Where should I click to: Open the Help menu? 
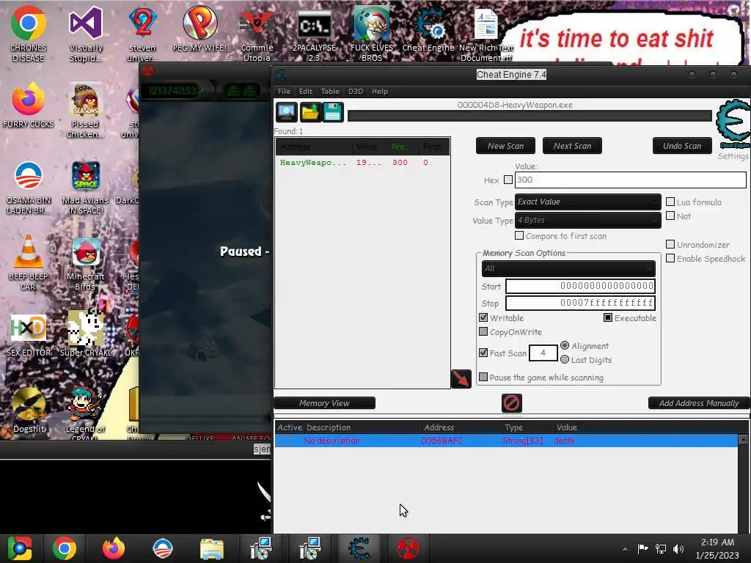click(380, 92)
